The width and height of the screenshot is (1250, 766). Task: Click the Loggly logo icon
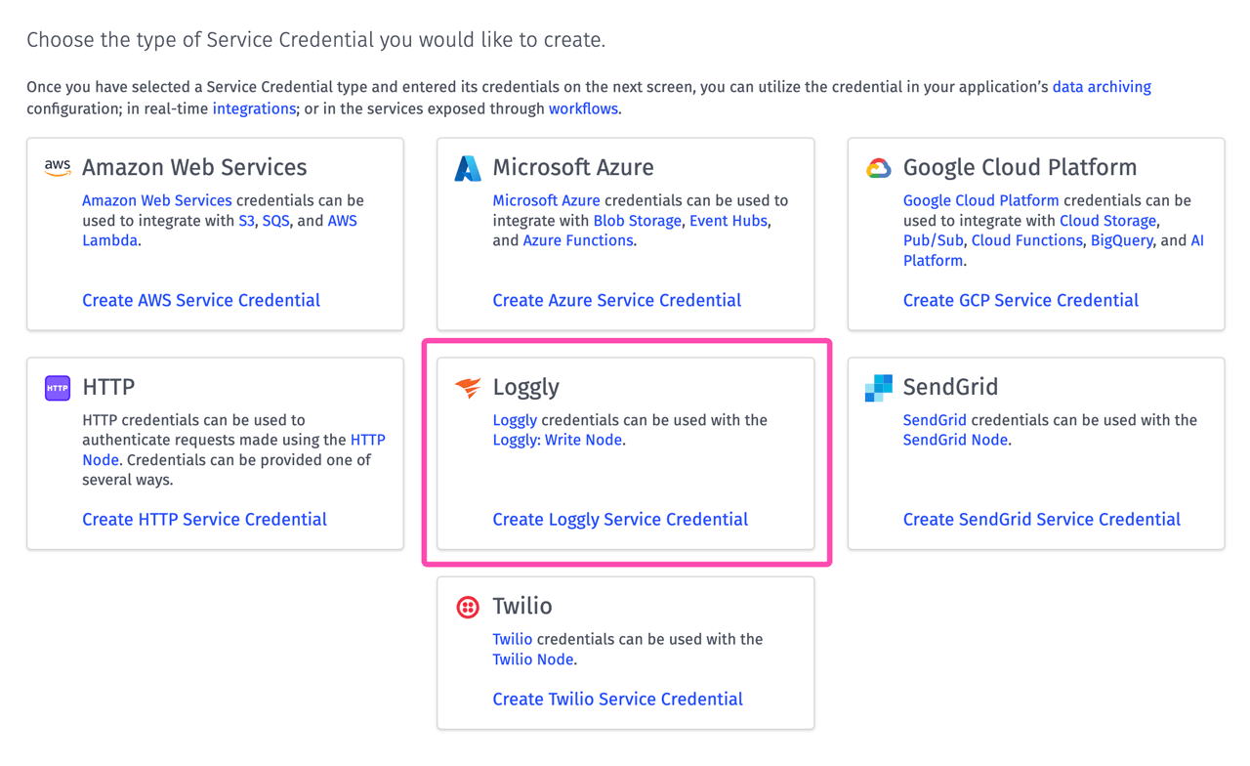[x=467, y=386]
